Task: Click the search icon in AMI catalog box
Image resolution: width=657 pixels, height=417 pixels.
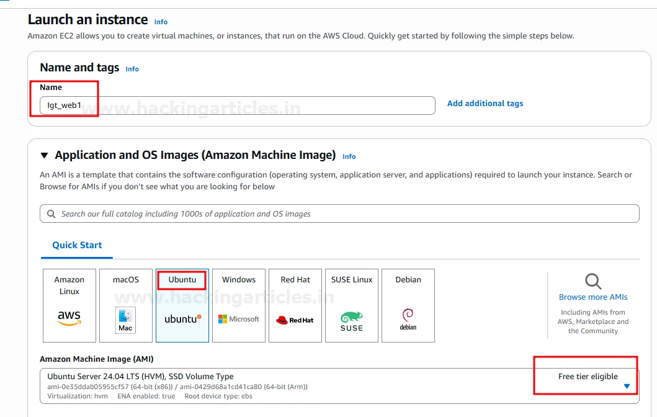Action: click(x=51, y=213)
